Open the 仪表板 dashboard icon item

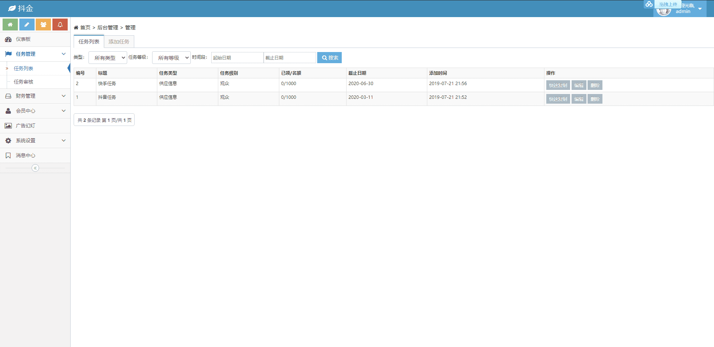point(8,39)
